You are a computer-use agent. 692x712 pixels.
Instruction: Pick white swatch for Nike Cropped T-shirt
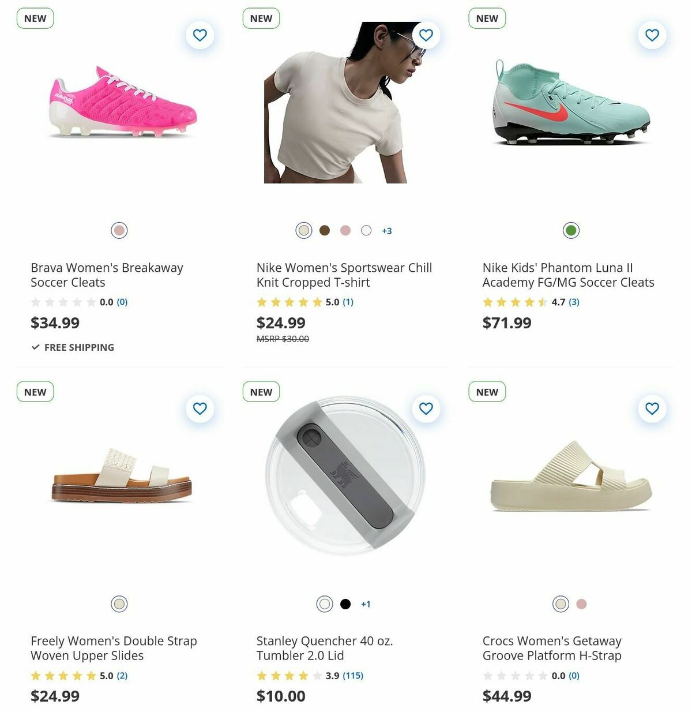(366, 231)
